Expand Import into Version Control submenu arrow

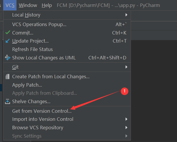(126, 119)
